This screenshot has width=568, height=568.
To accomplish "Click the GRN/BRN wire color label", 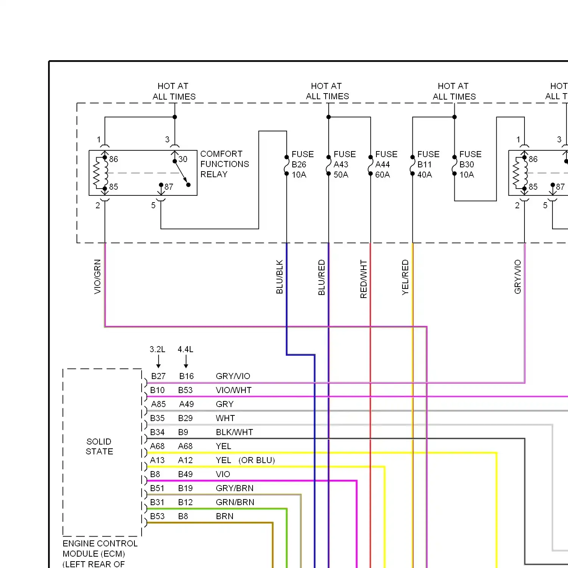I will pos(235,502).
